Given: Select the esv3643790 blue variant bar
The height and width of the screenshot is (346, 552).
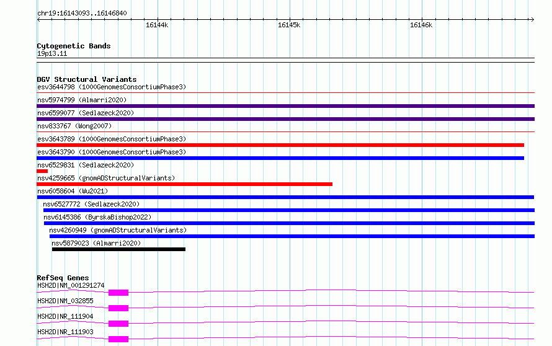Looking at the screenshot, I should [280, 158].
